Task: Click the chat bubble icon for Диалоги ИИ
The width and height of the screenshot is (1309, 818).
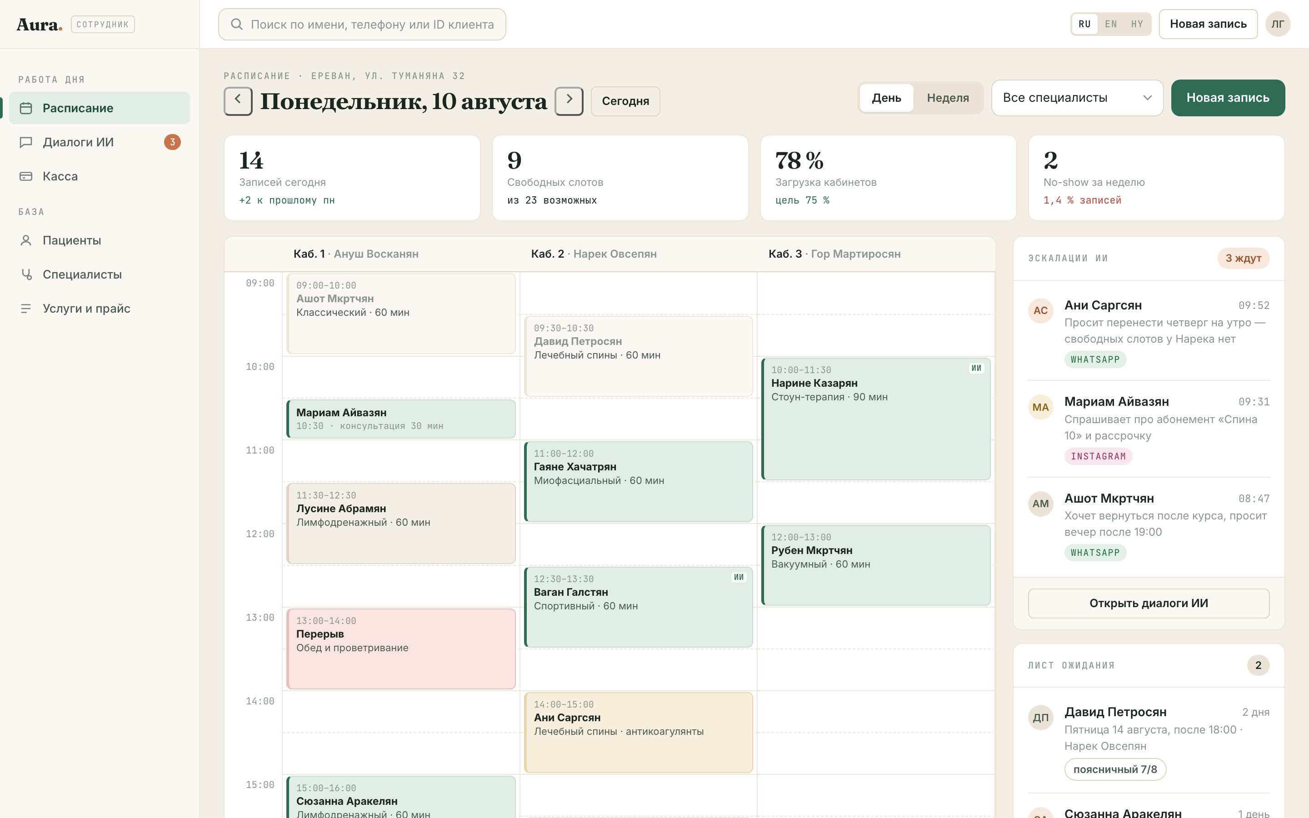Action: coord(25,142)
